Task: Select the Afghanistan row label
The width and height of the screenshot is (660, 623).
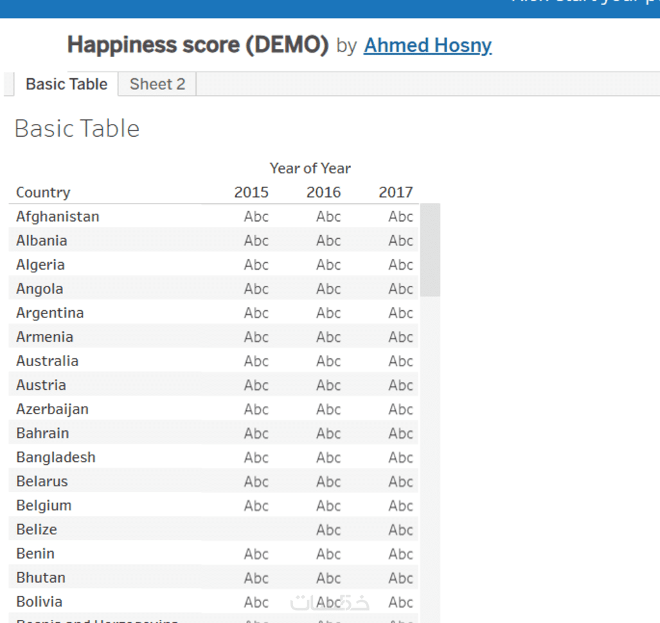Action: pyautogui.click(x=58, y=216)
